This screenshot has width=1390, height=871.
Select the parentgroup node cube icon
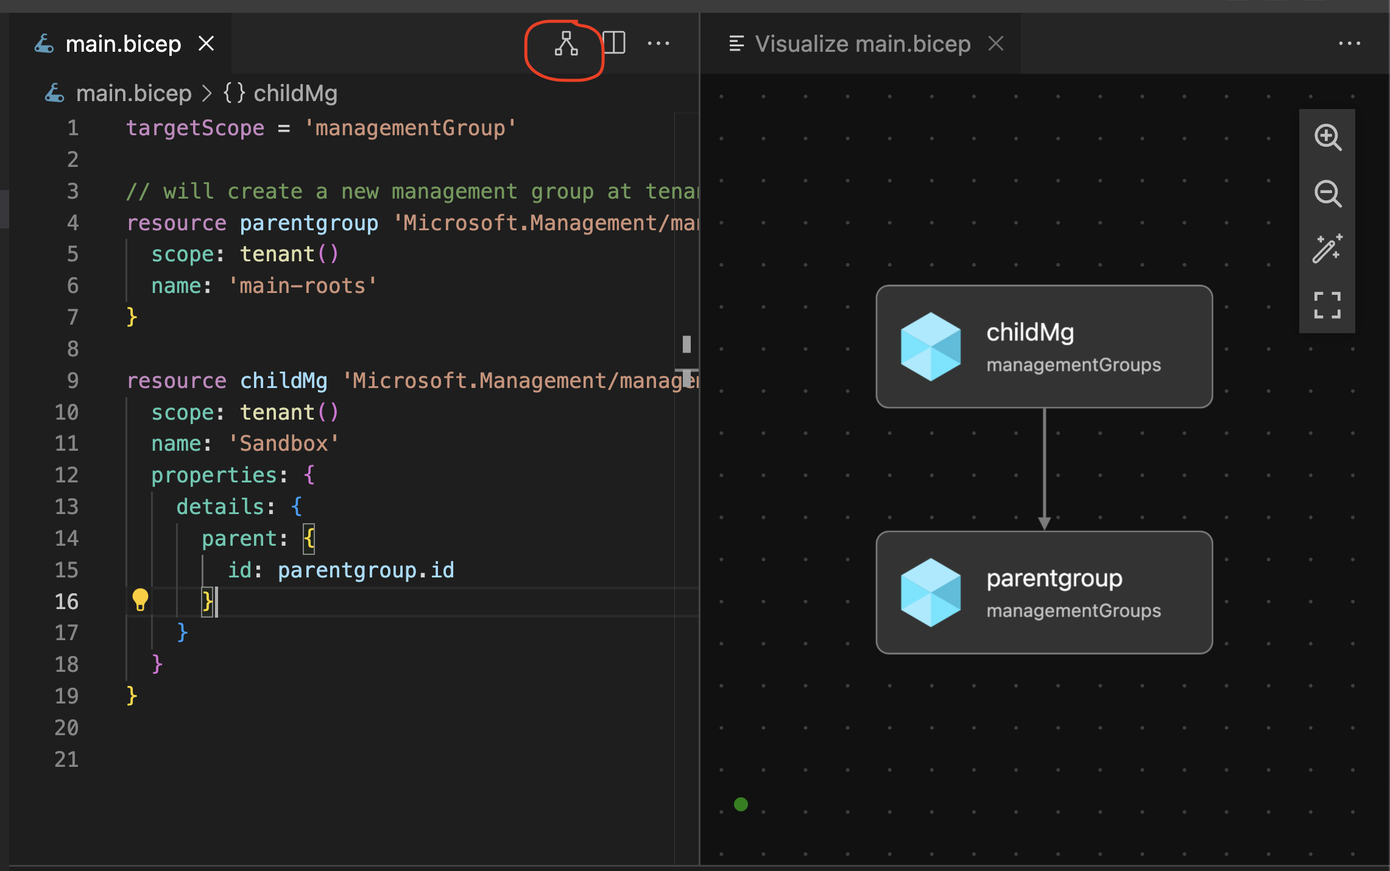point(931,593)
